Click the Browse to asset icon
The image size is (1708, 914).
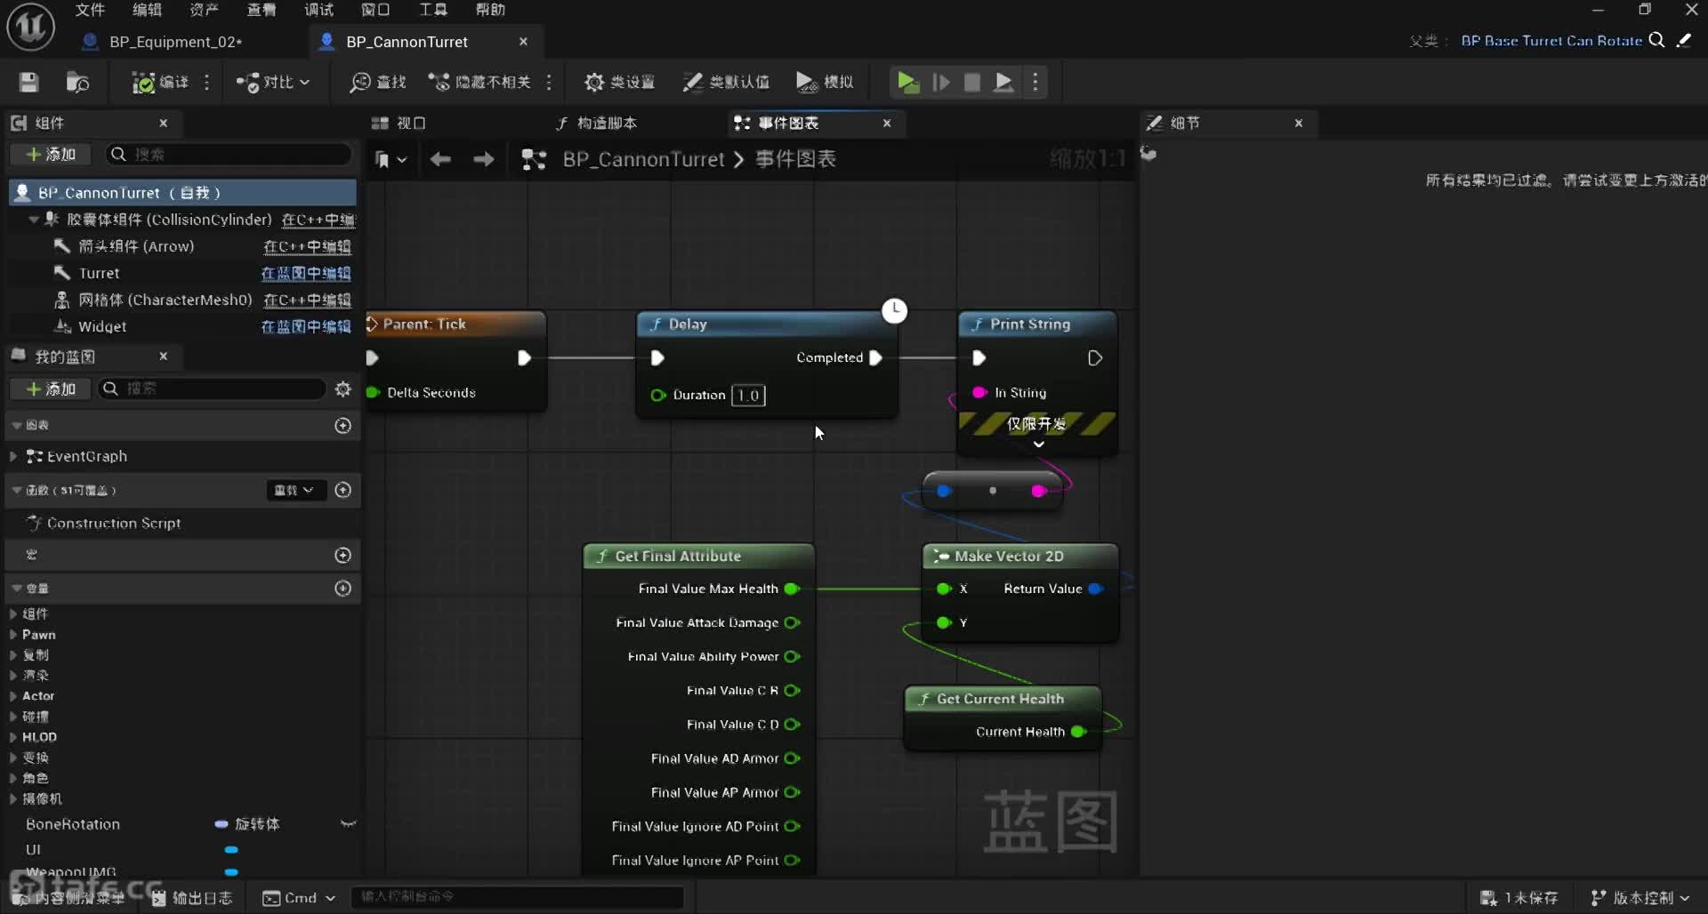(77, 83)
